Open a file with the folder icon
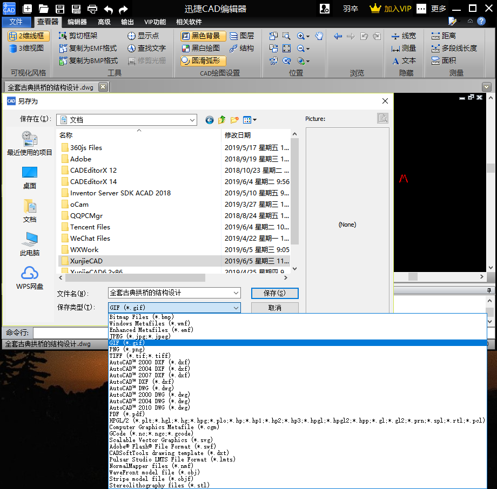 pyautogui.click(x=43, y=9)
